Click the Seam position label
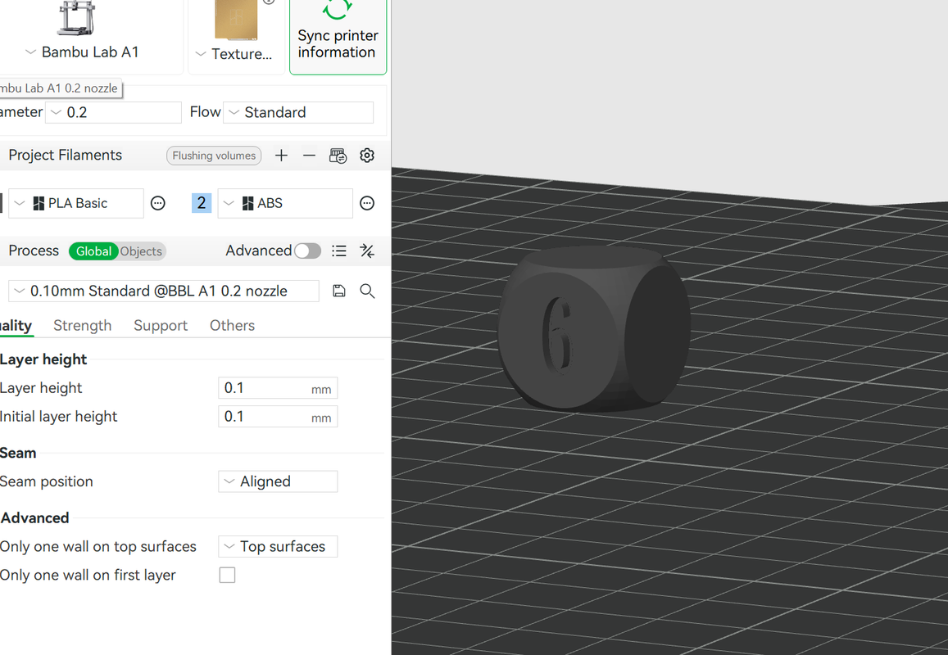 point(47,481)
